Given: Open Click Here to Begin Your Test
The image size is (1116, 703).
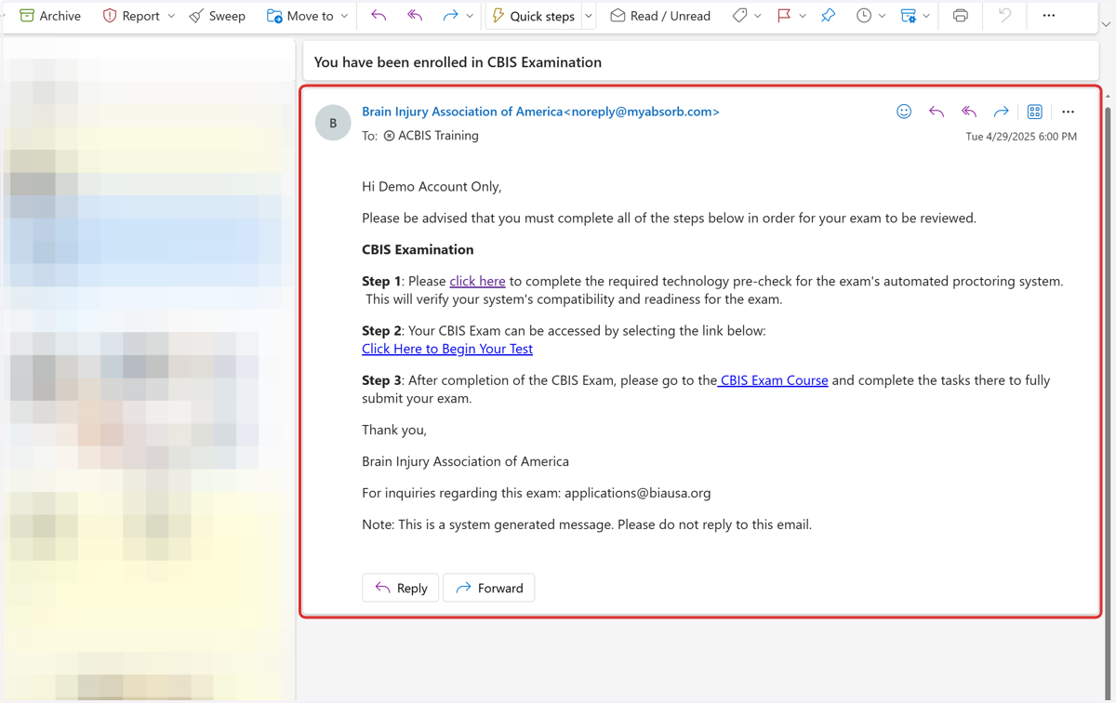Looking at the screenshot, I should 447,349.
